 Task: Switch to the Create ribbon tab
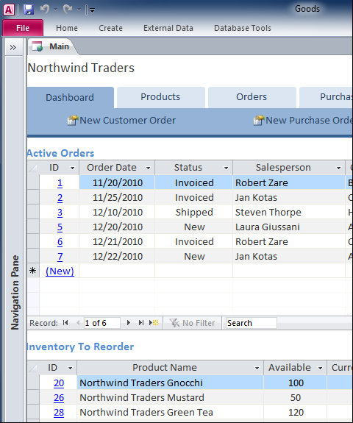(x=110, y=28)
